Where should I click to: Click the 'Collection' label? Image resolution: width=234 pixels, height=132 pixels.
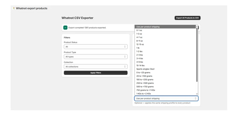tap(68, 62)
